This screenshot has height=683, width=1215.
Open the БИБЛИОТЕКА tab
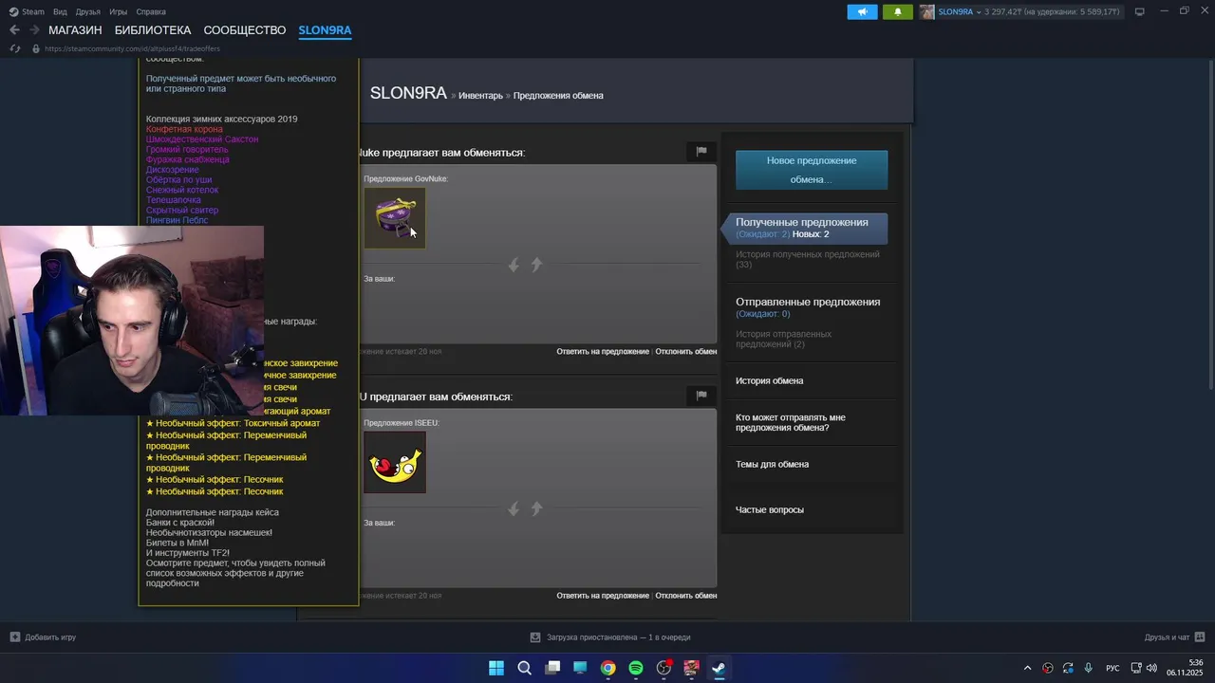[x=153, y=30]
